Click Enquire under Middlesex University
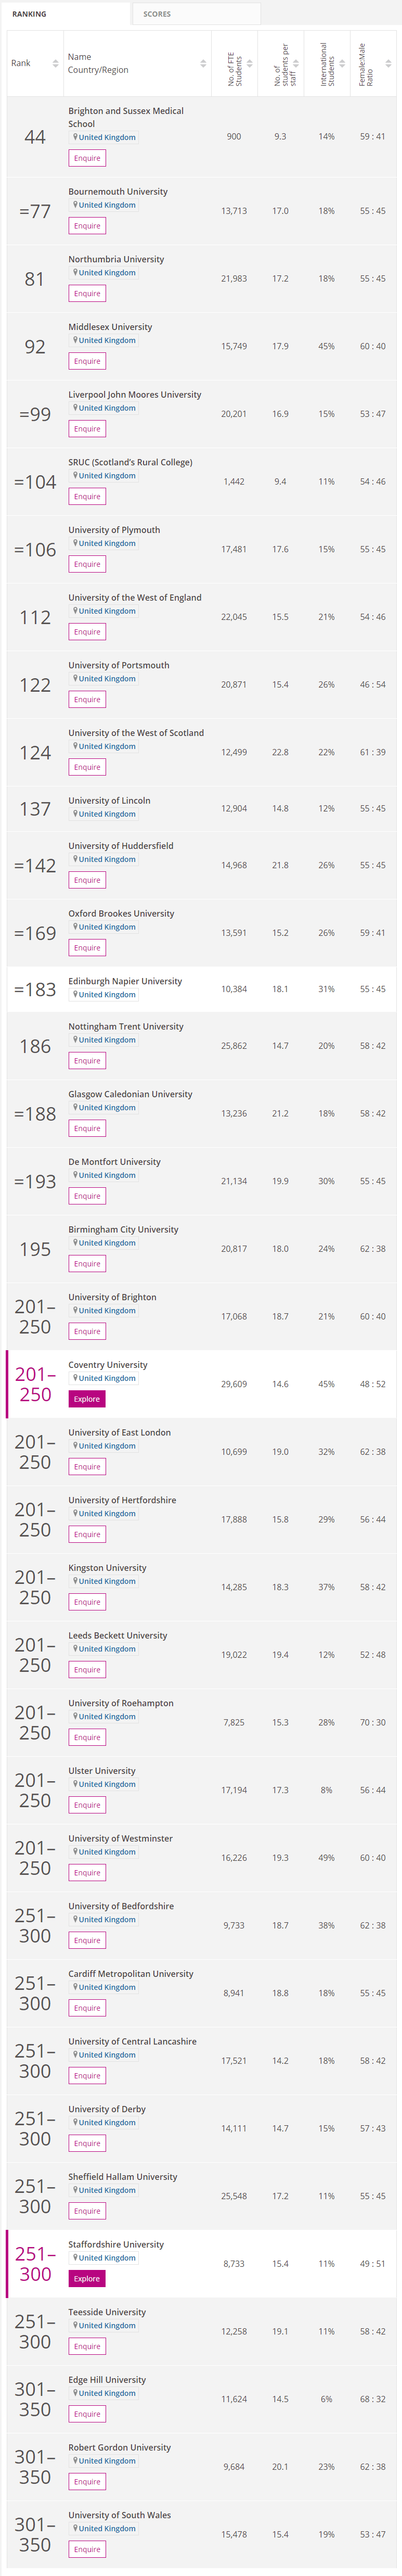The image size is (402, 2576). (87, 361)
